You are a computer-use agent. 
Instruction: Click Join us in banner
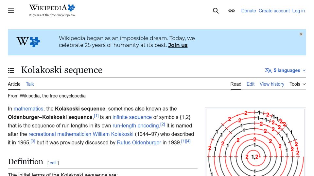click(x=178, y=45)
